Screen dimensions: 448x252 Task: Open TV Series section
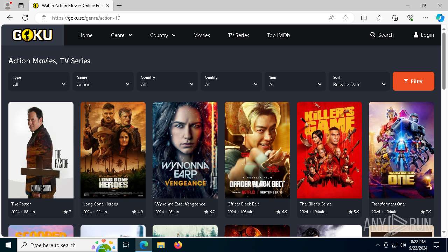tap(238, 35)
